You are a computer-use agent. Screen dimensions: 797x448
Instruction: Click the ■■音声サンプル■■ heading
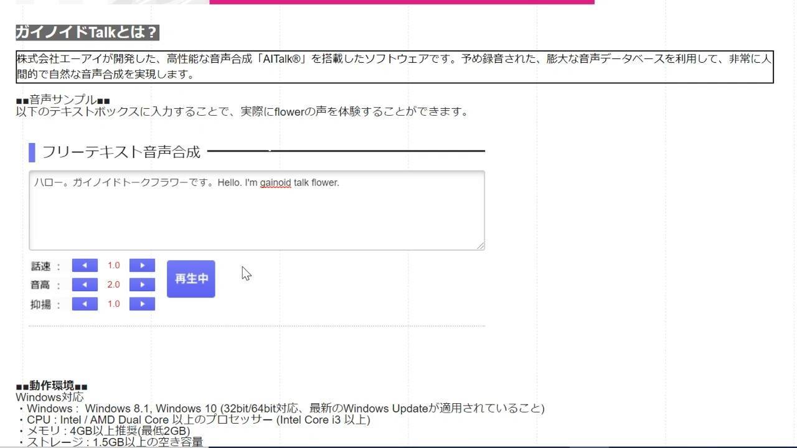click(x=63, y=100)
